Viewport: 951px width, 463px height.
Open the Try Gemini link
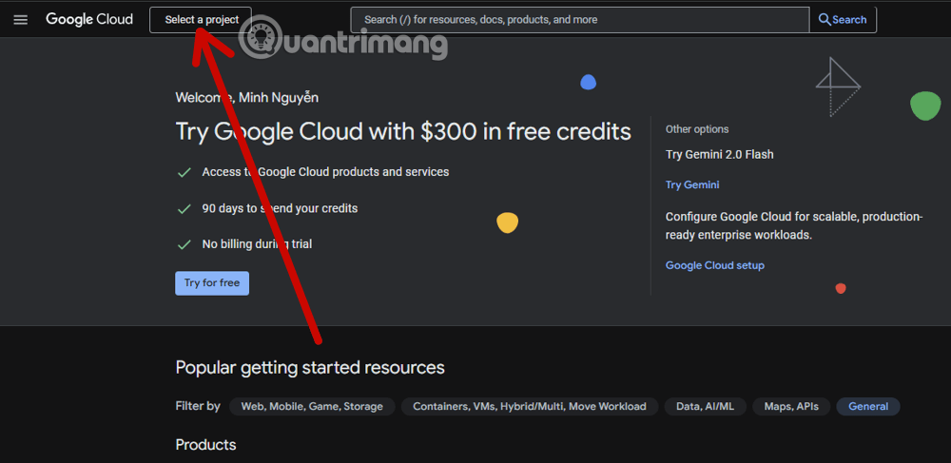692,184
